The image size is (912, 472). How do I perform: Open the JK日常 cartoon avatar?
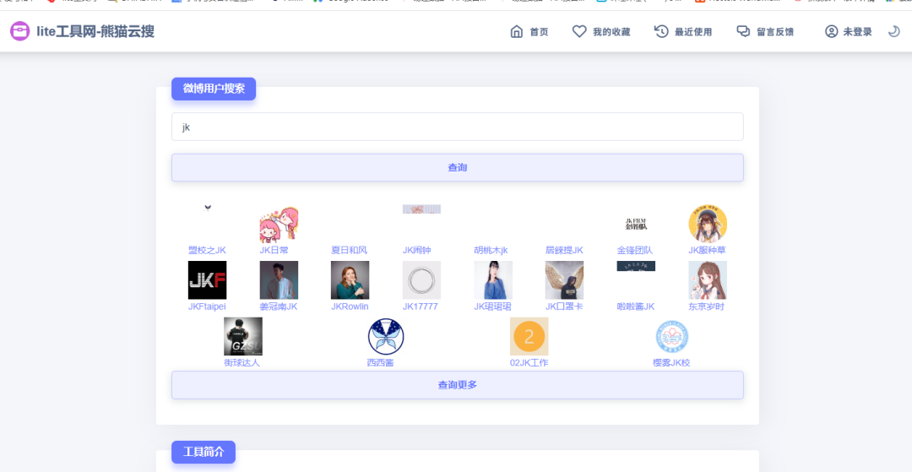pyautogui.click(x=279, y=224)
